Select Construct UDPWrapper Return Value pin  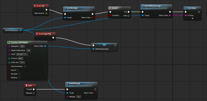point(45,46)
